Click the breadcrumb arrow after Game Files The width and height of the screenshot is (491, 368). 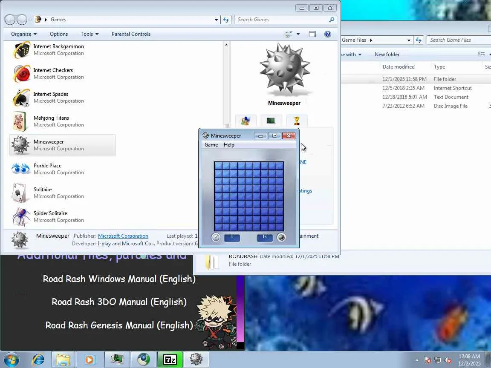pos(371,40)
